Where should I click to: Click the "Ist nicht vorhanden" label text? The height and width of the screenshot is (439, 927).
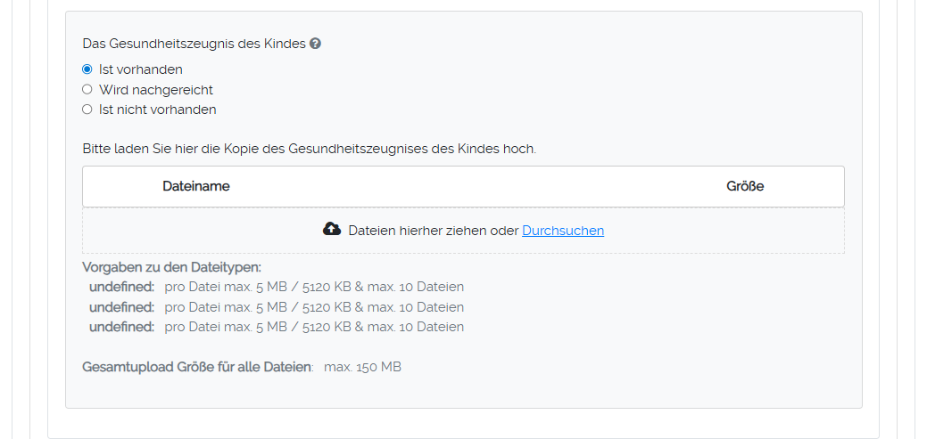point(158,110)
